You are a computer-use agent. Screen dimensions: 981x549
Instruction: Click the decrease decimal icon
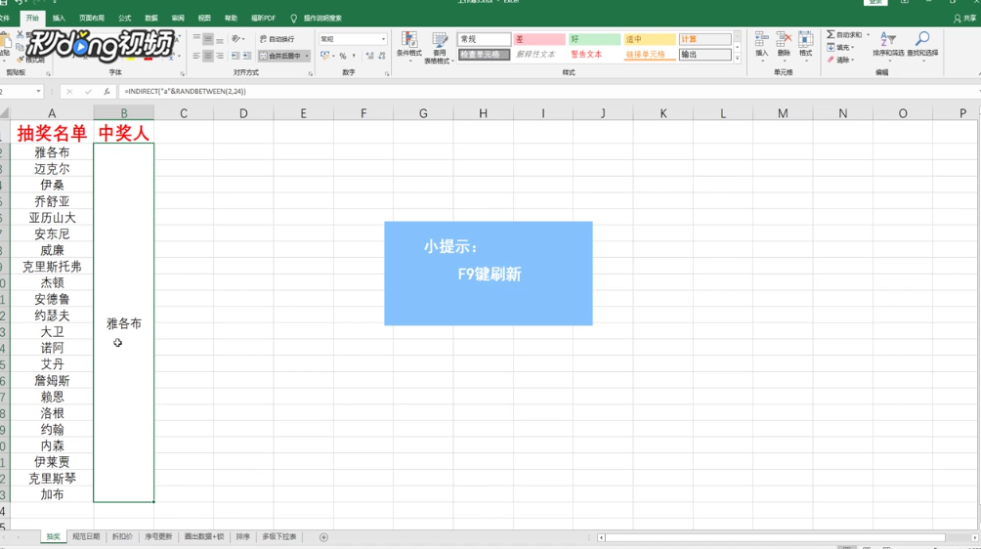click(x=382, y=56)
